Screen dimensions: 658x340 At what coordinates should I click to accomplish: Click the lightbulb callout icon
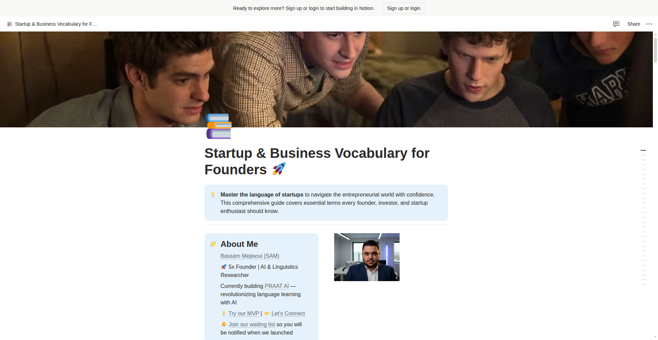click(213, 194)
